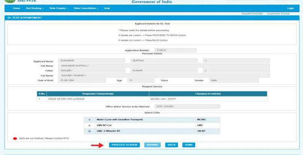This screenshot has width=303, height=155.
Task: Toggle the Motor Cycle with Gear checkbox
Action: 90,120
